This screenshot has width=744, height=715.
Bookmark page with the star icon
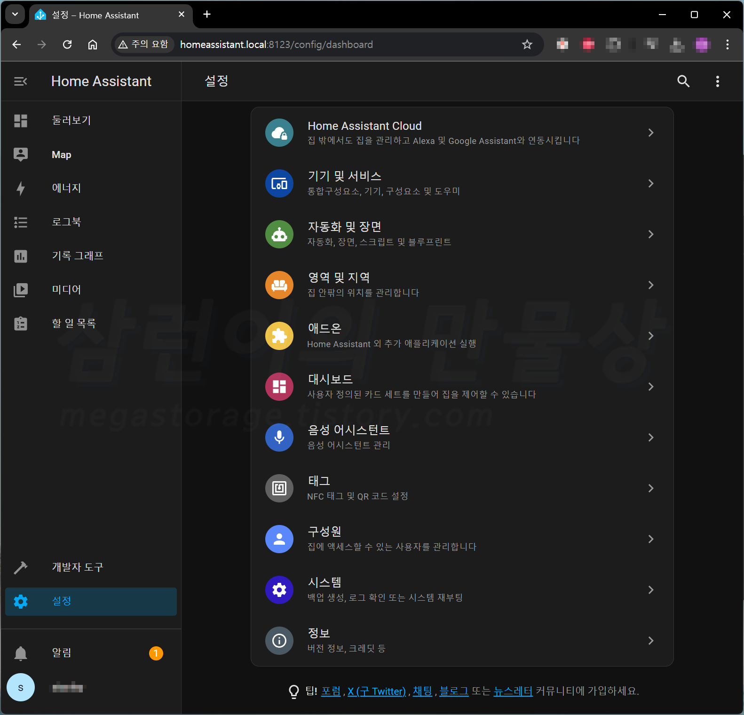[527, 45]
